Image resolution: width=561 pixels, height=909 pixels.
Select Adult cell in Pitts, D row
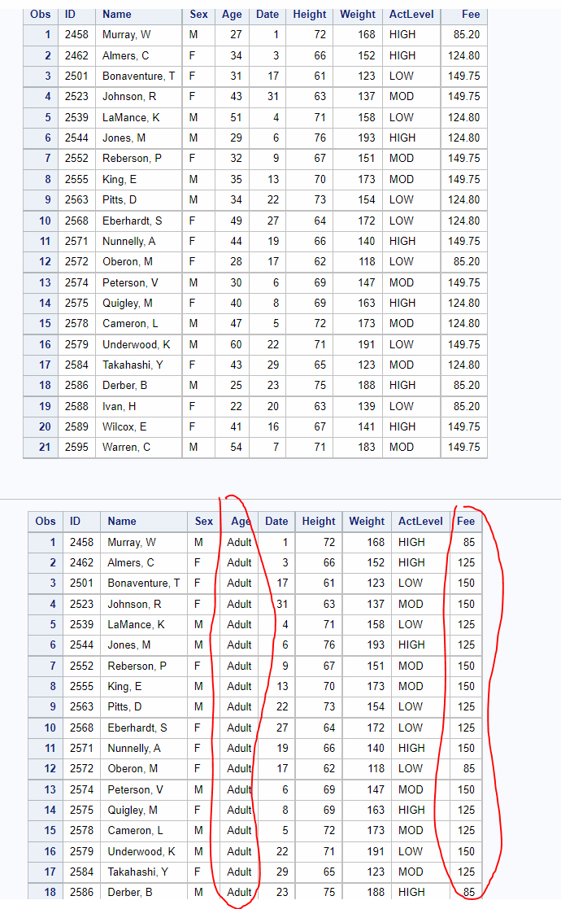click(239, 707)
